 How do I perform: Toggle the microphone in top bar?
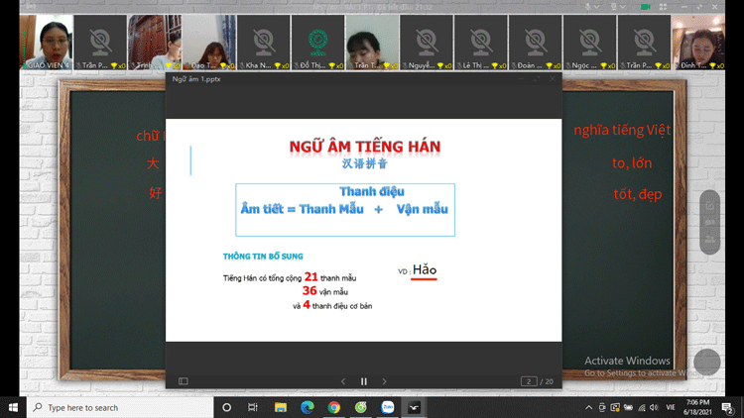pos(588,6)
